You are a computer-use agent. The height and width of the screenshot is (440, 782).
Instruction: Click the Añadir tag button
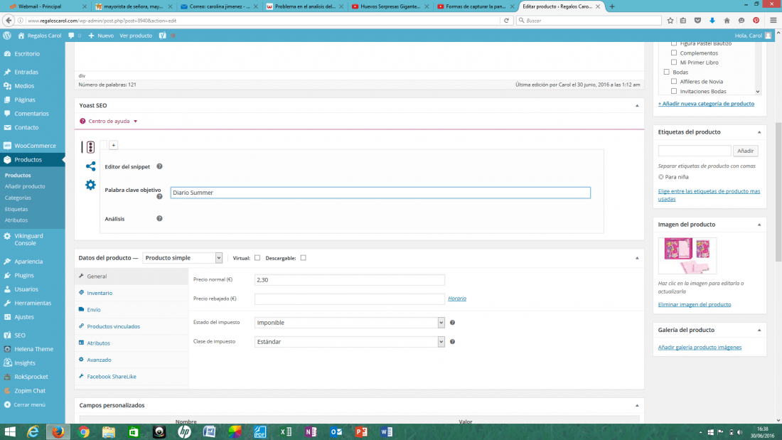746,151
